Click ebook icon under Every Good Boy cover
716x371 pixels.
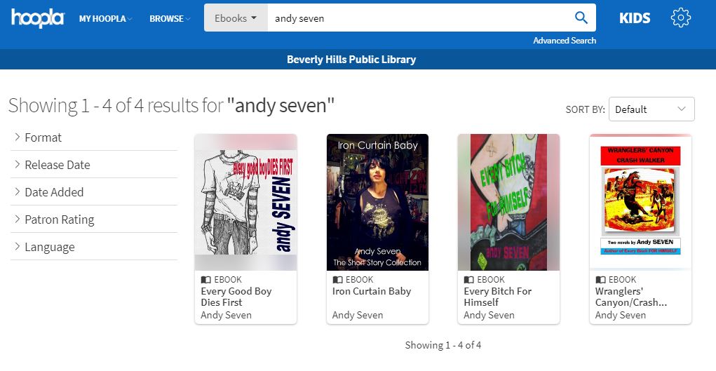coord(206,280)
